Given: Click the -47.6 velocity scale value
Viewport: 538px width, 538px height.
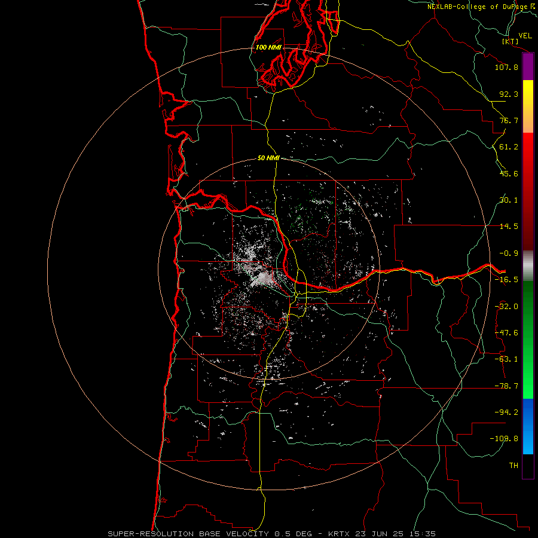Looking at the screenshot, I should pyautogui.click(x=506, y=333).
